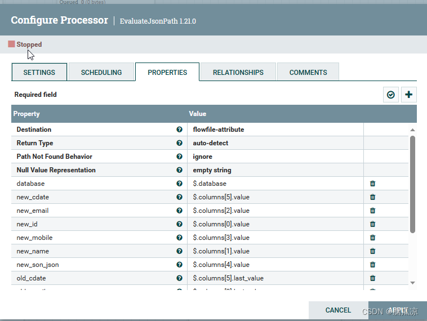427x321 pixels.
Task: Select the new_name property name
Action: click(x=33, y=251)
